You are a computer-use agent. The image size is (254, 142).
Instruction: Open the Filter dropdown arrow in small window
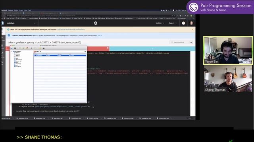pyautogui.click(x=40, y=52)
